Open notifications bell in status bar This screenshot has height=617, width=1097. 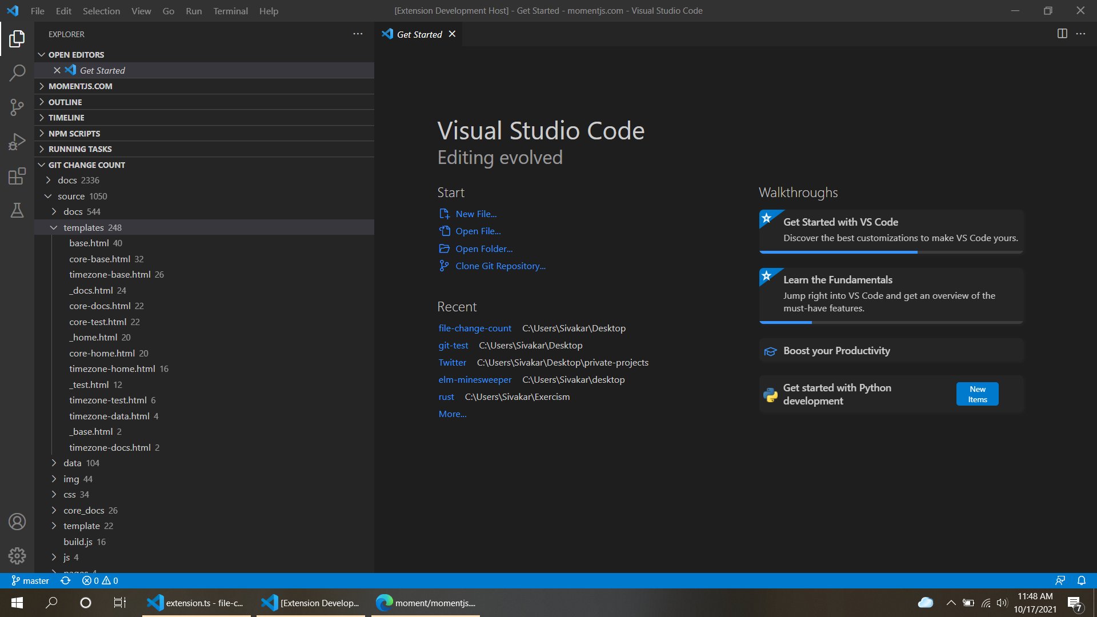click(1082, 580)
